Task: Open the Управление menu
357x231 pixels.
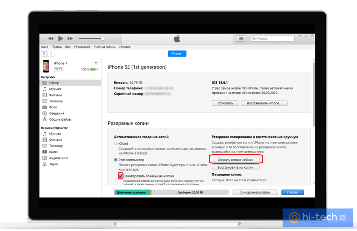Action: pos(82,47)
